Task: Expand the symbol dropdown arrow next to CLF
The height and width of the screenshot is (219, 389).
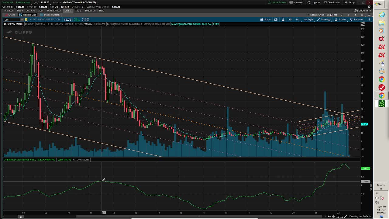Action: tap(22, 20)
